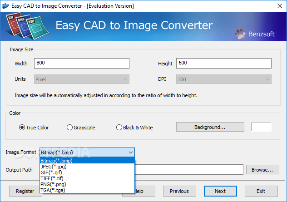Choose PNG(*.png) from the format list
The image size is (287, 202).
pyautogui.click(x=87, y=184)
